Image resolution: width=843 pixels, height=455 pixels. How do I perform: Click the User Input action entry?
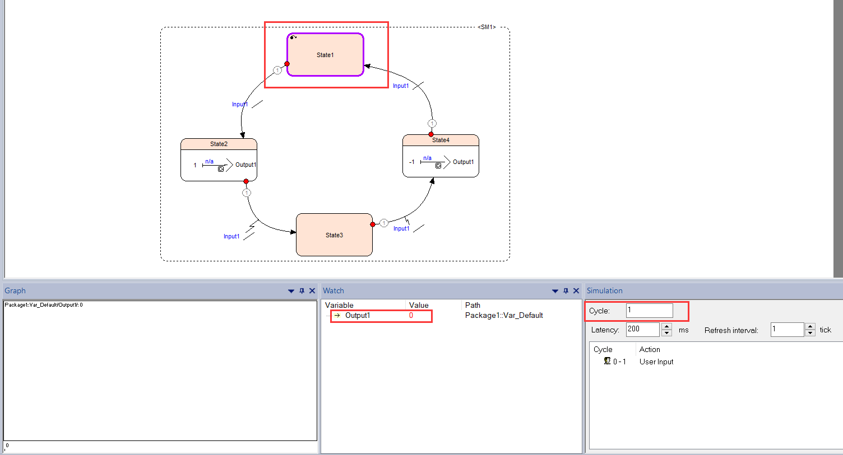[x=656, y=362]
